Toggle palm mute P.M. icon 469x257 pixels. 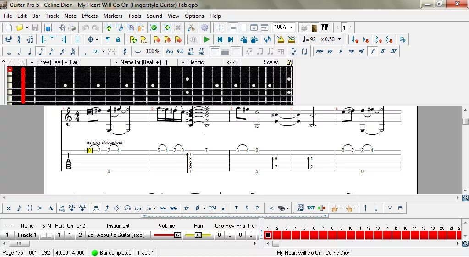(212, 208)
